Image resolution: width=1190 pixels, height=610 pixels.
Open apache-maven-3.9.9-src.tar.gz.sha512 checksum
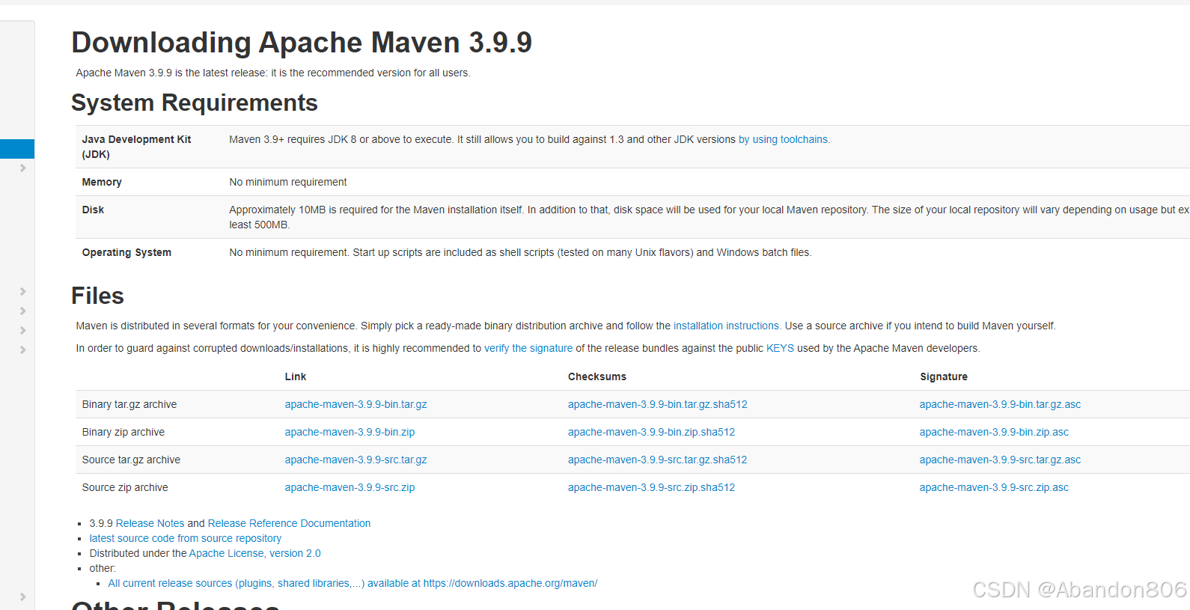pos(657,460)
